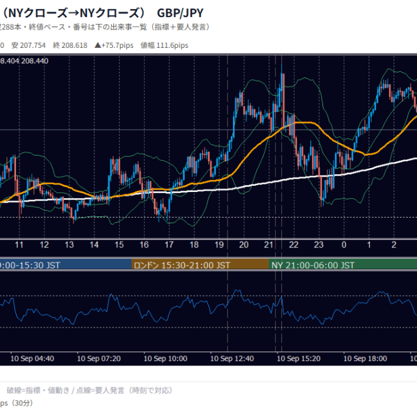The image size is (417, 417).
Task: Click the legend text 点線=要人発言（時刻で対応）
Action: pyautogui.click(x=125, y=391)
